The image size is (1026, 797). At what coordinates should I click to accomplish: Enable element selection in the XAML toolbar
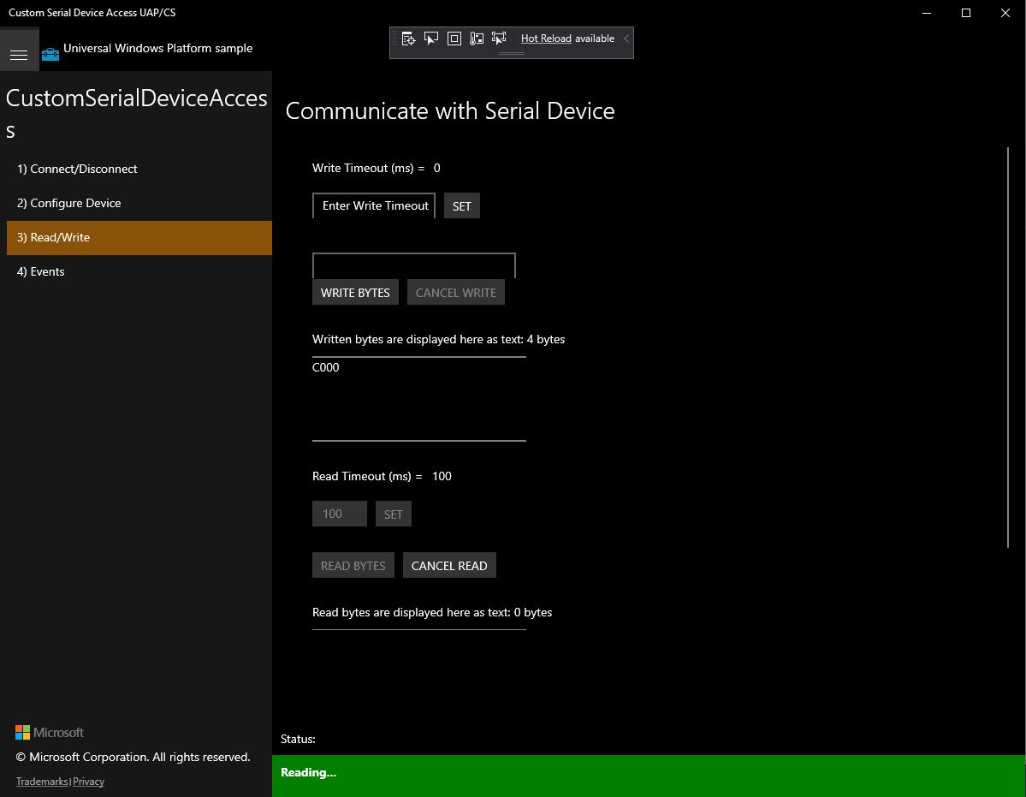pyautogui.click(x=431, y=38)
